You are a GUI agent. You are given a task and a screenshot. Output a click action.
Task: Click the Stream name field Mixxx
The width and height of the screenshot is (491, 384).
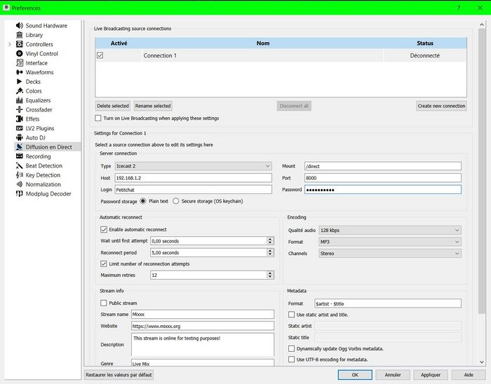coord(203,314)
